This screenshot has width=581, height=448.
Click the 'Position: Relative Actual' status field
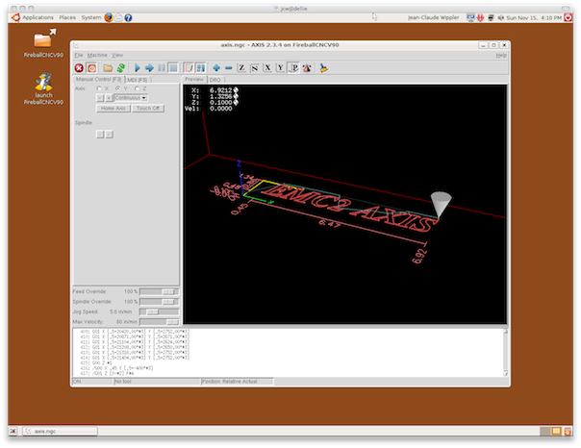tap(238, 382)
